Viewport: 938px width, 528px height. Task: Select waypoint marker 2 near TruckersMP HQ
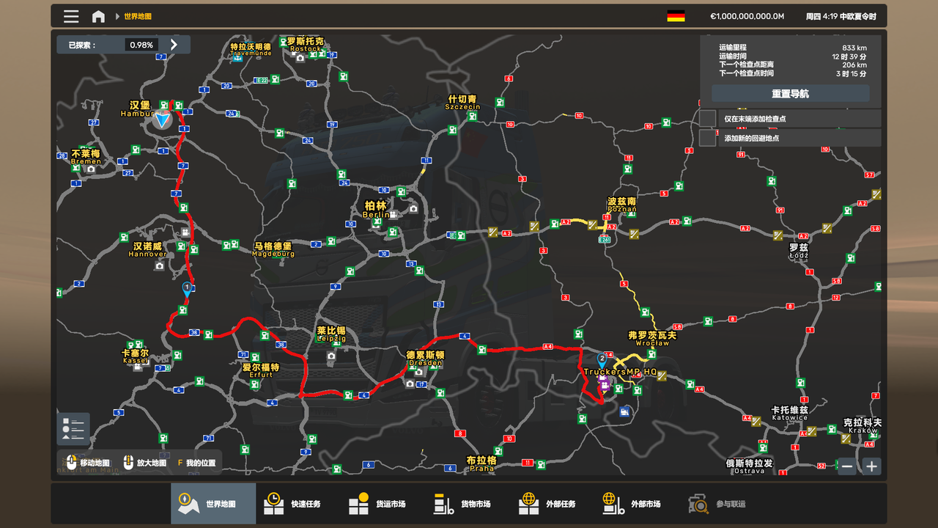coord(602,360)
